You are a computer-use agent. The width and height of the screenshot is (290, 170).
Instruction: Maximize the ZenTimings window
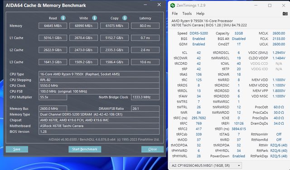270,5
